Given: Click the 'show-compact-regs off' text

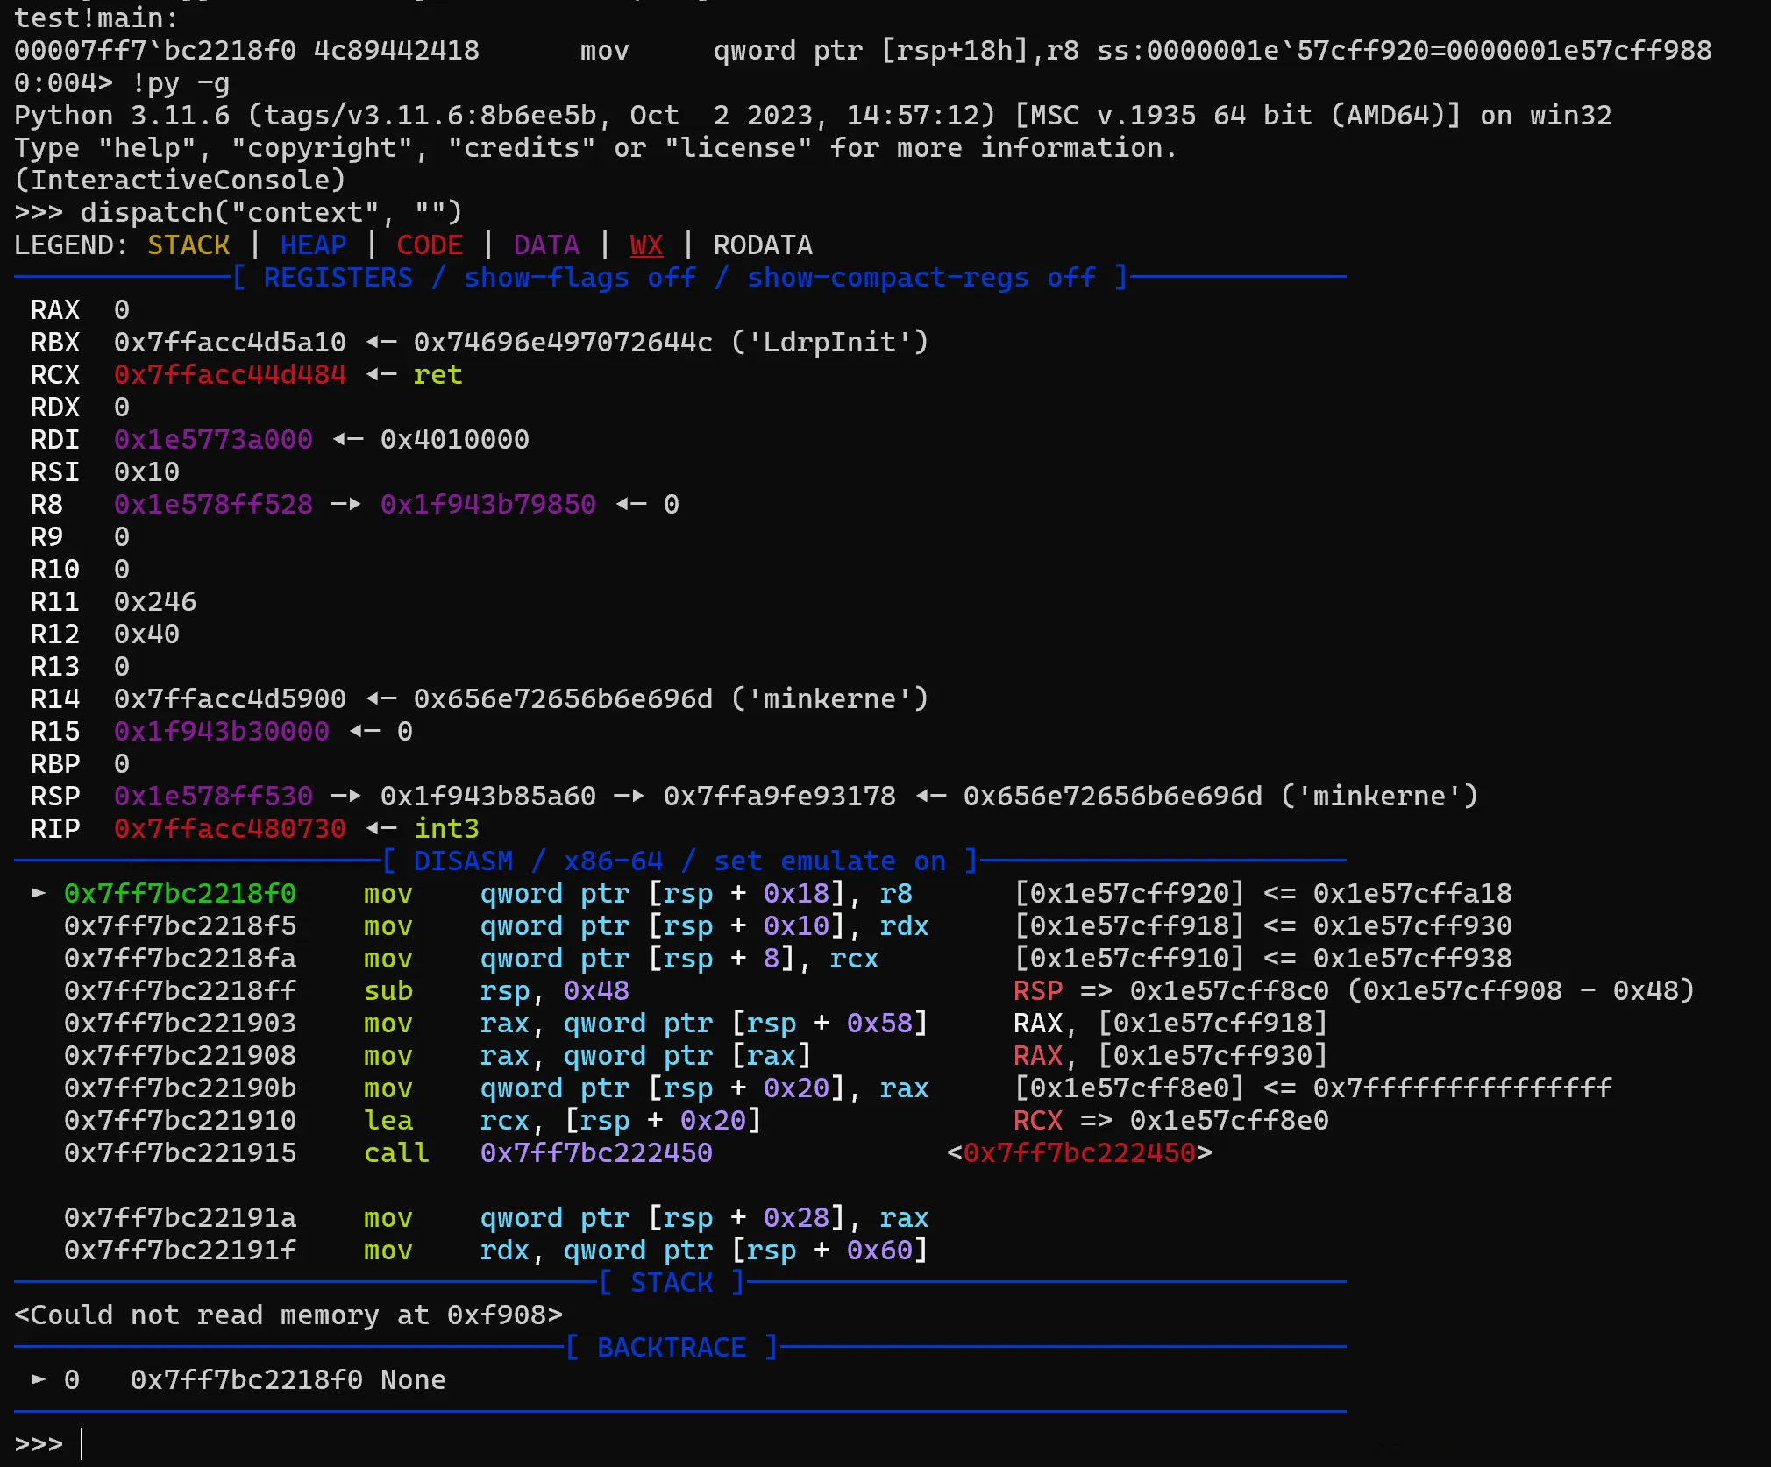Looking at the screenshot, I should pos(921,278).
